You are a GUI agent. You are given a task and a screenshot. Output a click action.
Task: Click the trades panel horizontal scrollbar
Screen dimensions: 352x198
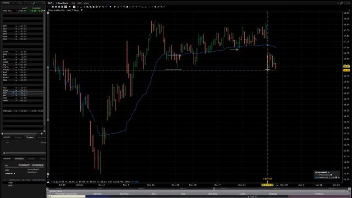[x=24, y=153]
